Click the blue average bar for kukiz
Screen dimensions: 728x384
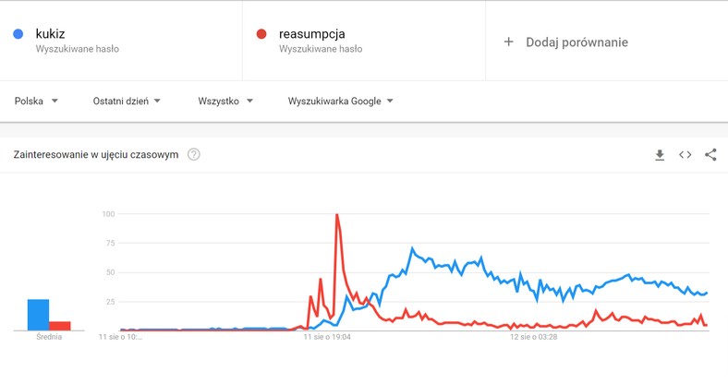(38, 315)
